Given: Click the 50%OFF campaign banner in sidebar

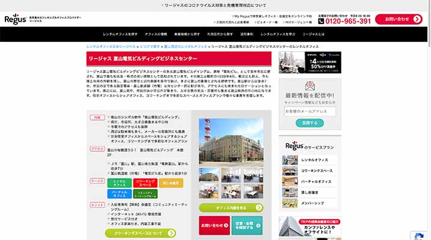Looking at the screenshot, I should click(310, 62).
